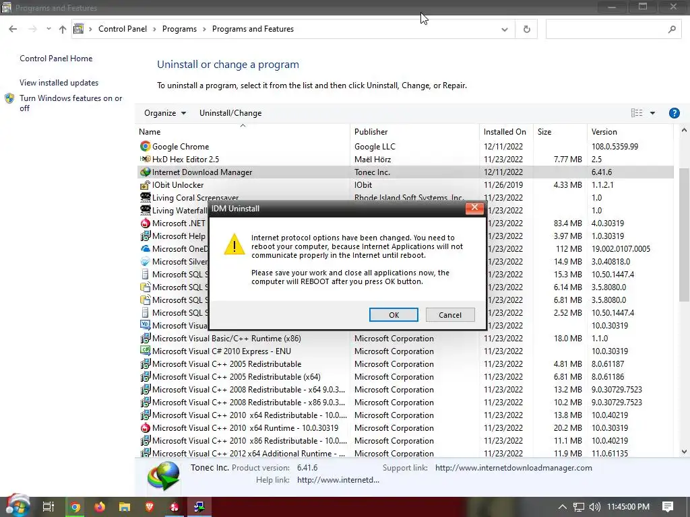This screenshot has height=517, width=690.
Task: Select the HxD Hex Editor 2.5 icon
Action: (x=146, y=159)
